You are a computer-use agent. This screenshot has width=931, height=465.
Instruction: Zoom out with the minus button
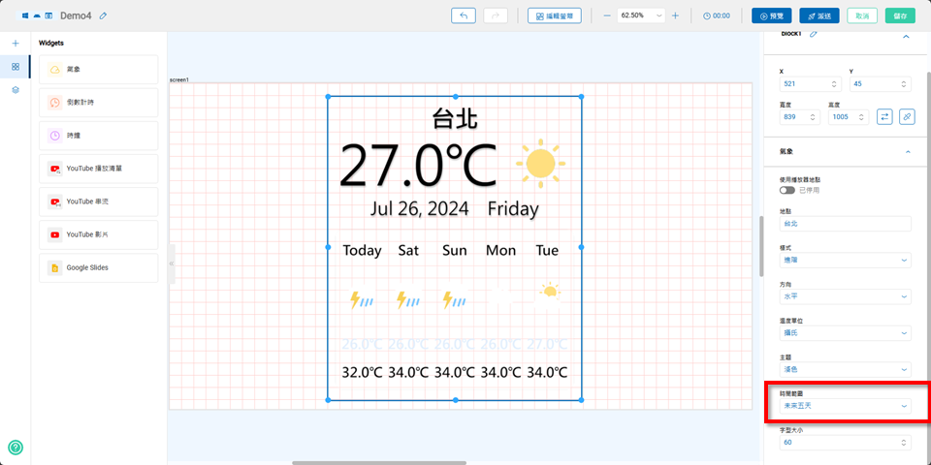tap(607, 15)
